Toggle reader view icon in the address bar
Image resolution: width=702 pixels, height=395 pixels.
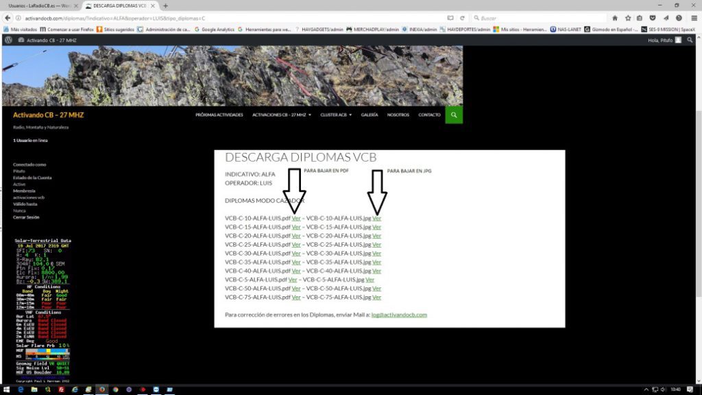pyautogui.click(x=450, y=18)
